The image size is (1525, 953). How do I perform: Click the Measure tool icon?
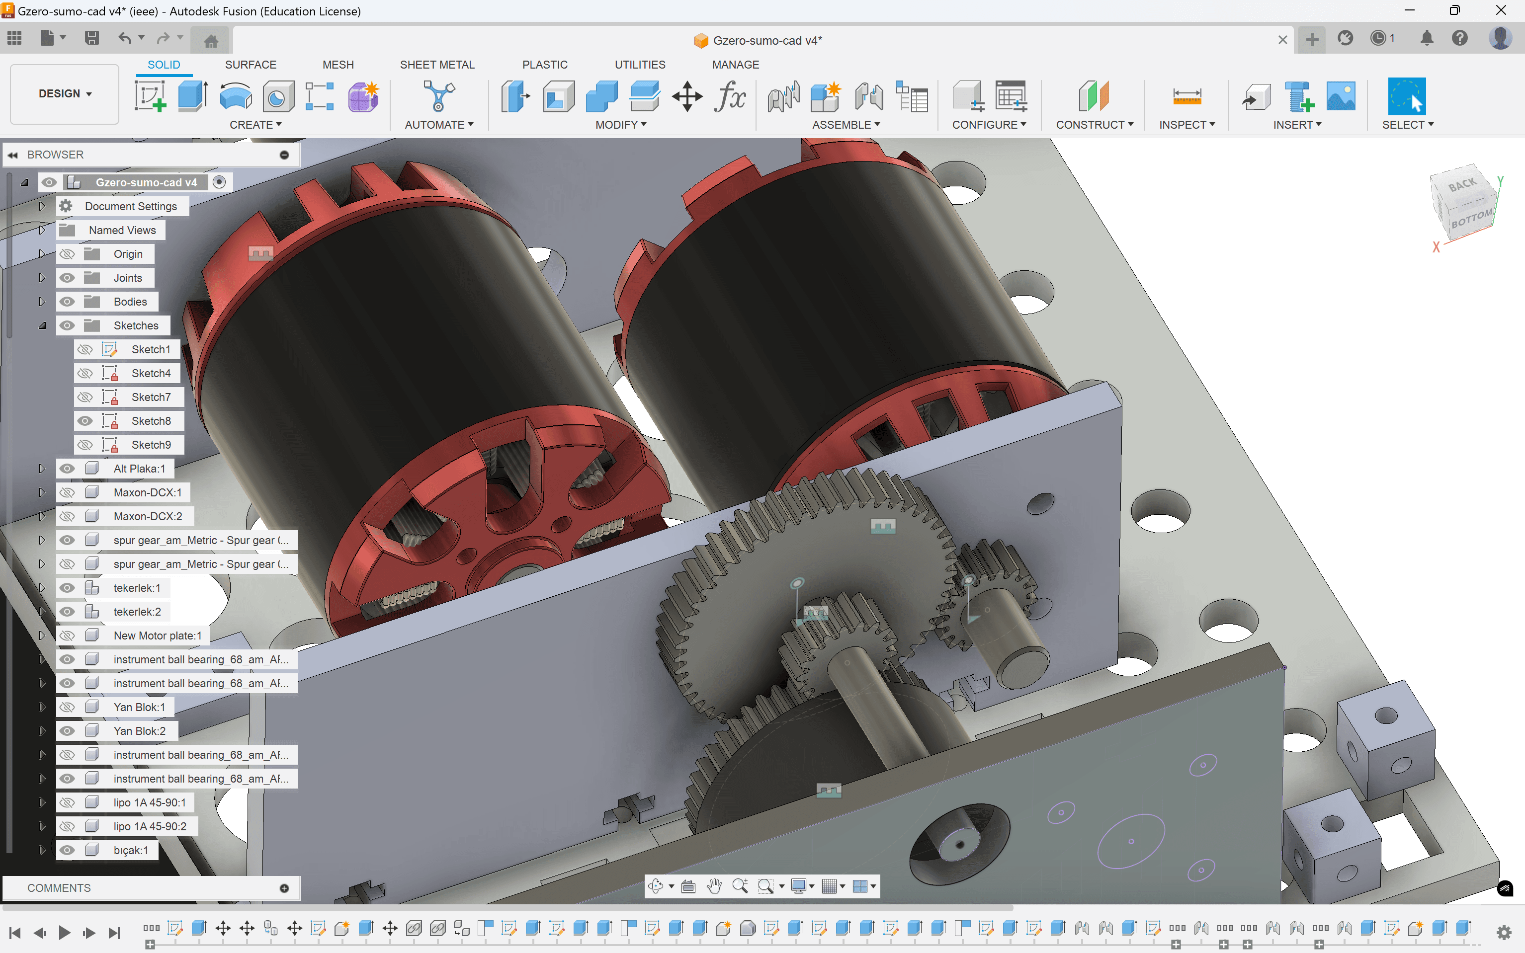1186,96
